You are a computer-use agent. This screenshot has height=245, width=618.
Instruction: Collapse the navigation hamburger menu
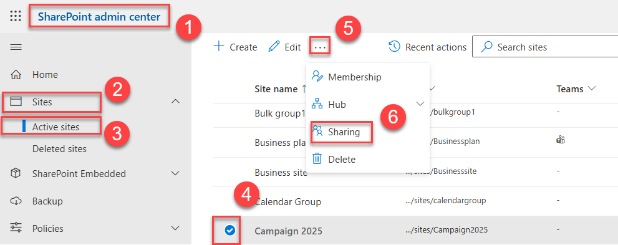(x=16, y=47)
